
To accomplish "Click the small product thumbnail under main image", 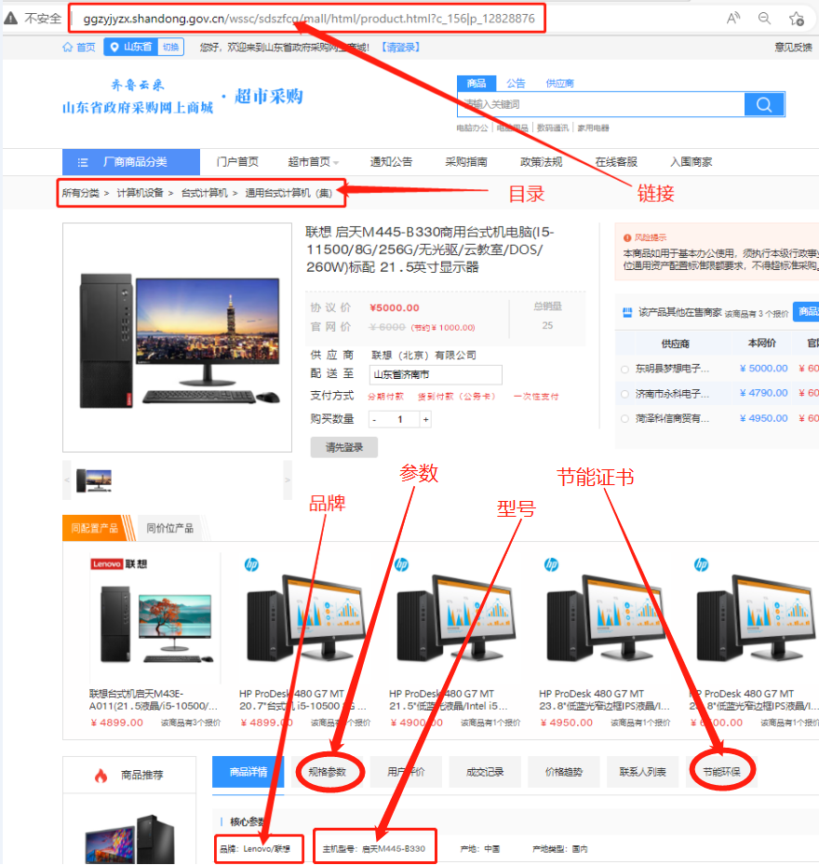I will tap(94, 480).
